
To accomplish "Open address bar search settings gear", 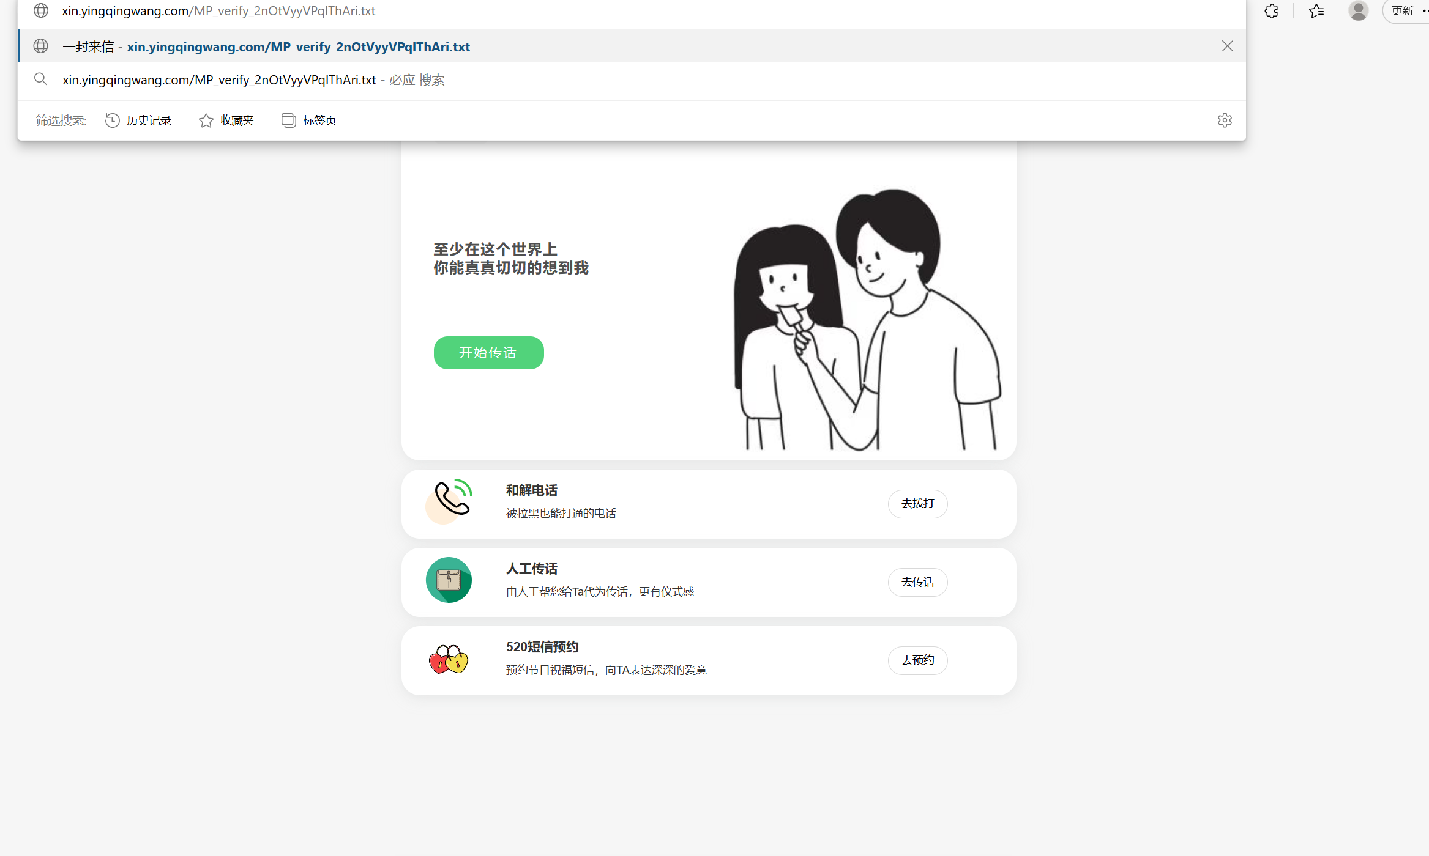I will (x=1225, y=120).
